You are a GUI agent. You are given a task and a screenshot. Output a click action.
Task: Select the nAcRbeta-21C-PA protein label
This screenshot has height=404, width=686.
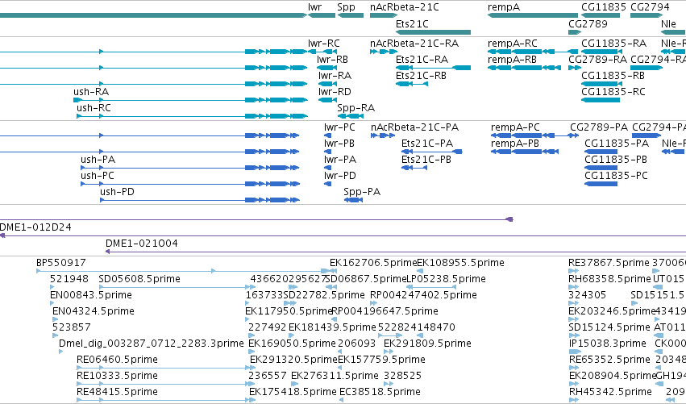415,127
